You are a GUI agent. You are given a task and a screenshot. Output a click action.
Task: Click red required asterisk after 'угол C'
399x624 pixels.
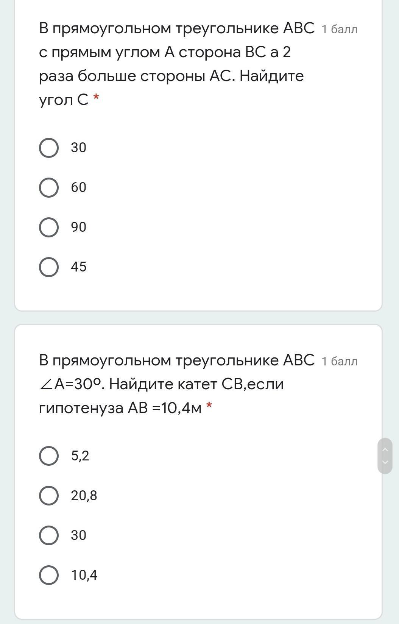pyautogui.click(x=96, y=98)
